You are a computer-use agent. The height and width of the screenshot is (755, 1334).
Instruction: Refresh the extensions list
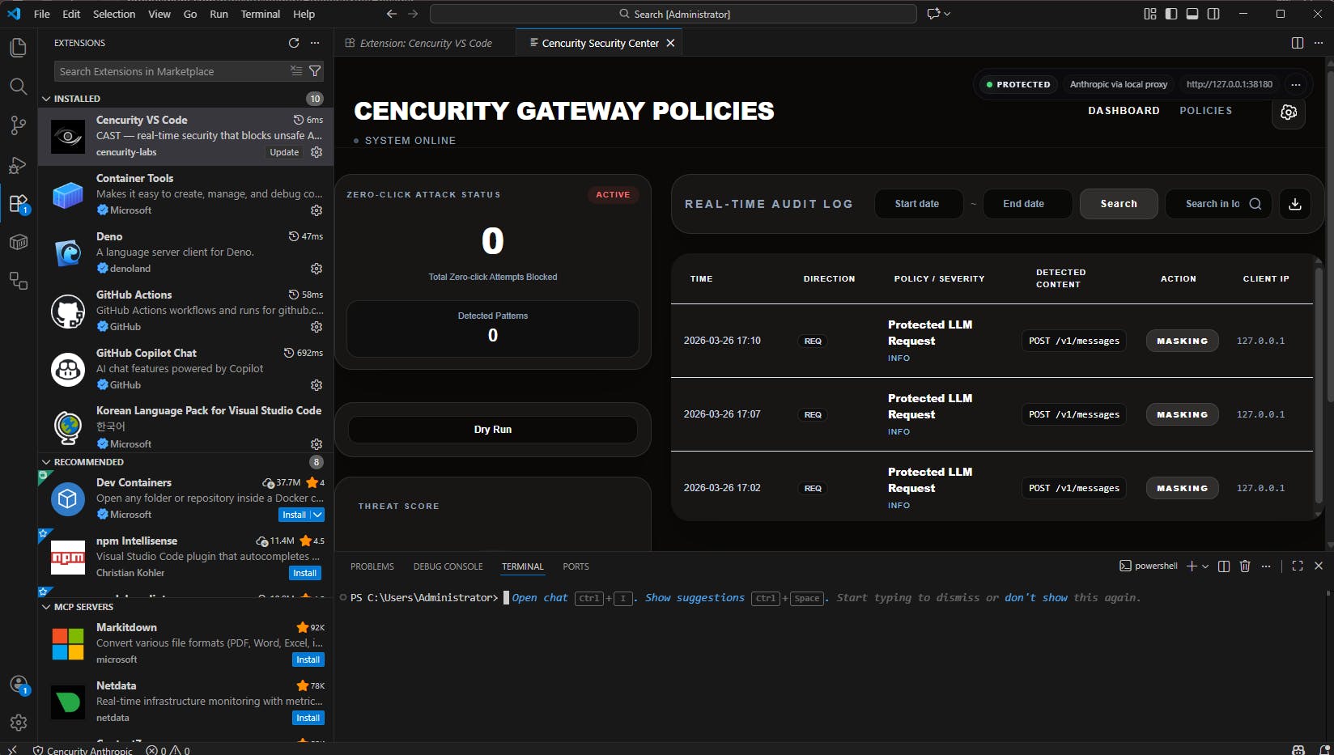coord(294,43)
